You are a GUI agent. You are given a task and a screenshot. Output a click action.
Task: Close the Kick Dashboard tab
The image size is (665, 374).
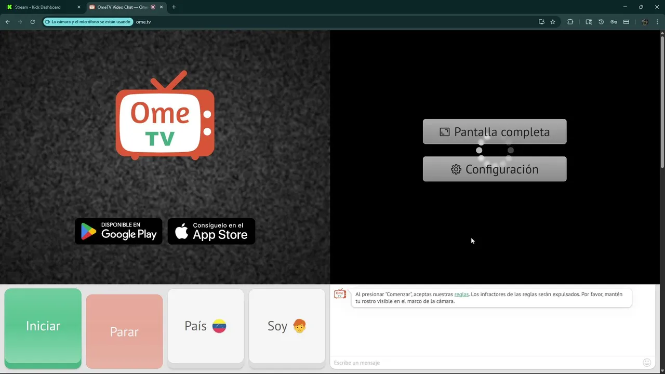point(79,7)
